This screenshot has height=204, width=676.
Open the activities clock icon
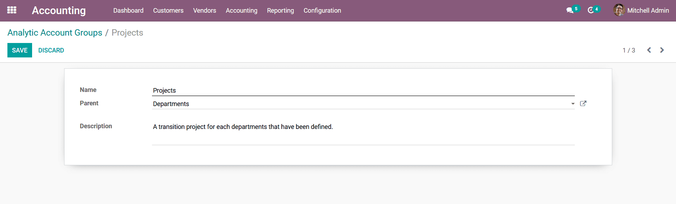591,10
